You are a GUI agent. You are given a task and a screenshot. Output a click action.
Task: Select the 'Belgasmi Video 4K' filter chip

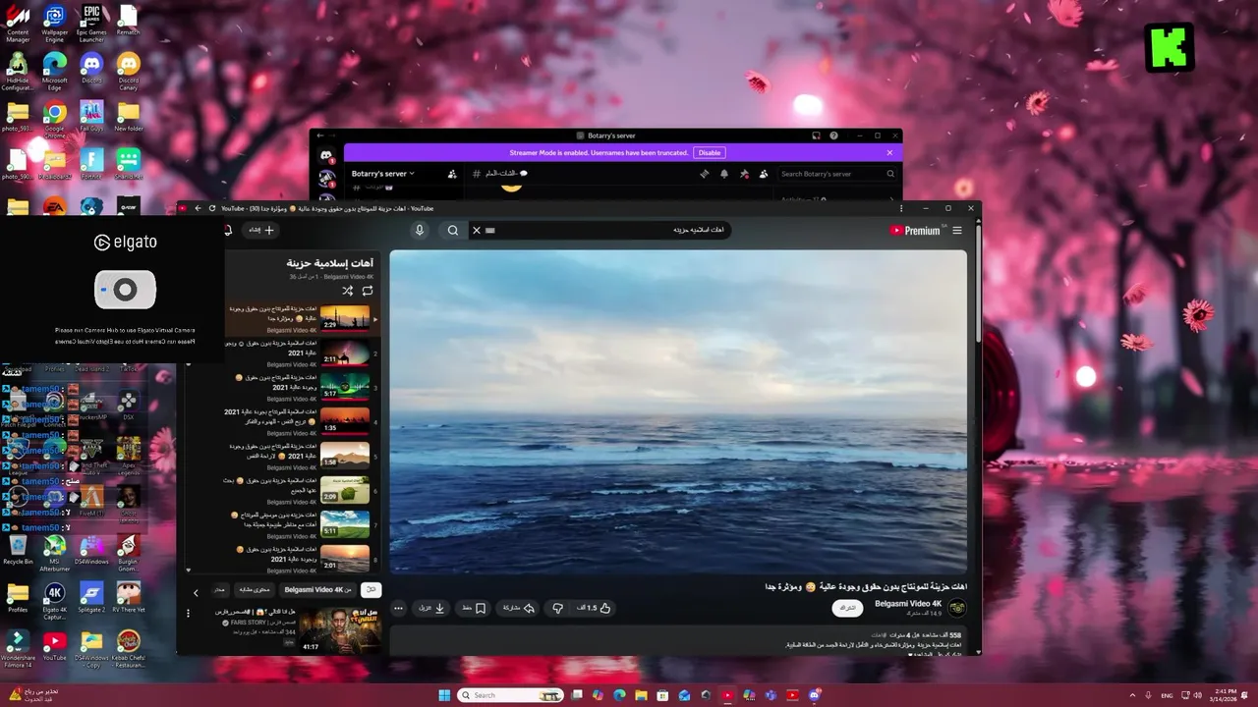pos(317,590)
